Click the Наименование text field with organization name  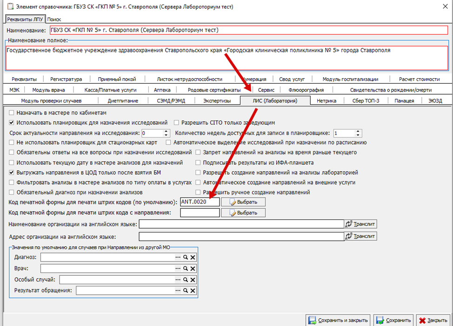pos(248,30)
